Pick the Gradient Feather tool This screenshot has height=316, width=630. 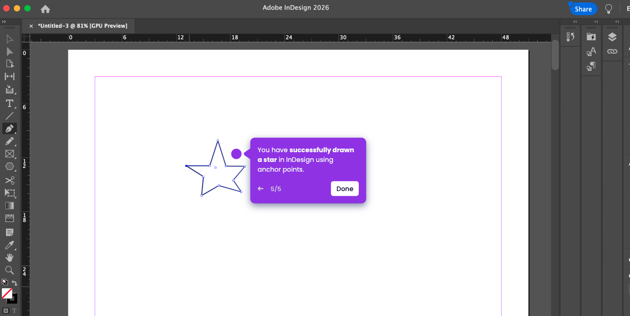9,218
